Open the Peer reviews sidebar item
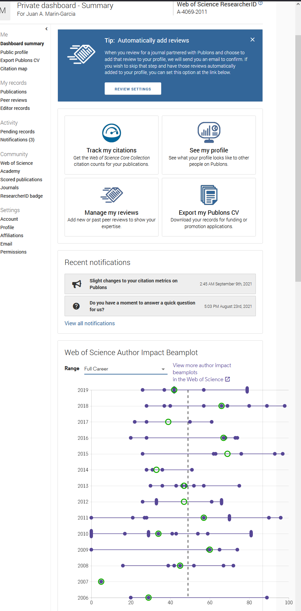 (x=14, y=100)
